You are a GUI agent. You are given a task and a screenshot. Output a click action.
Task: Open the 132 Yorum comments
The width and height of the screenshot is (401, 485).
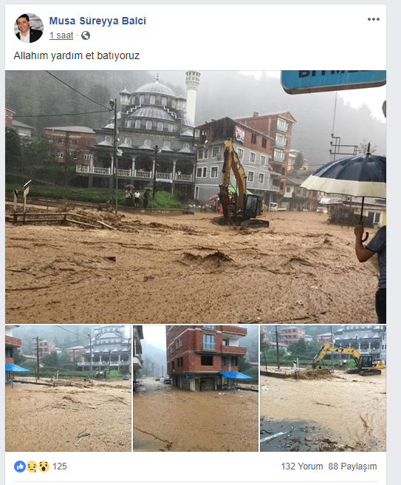click(x=302, y=467)
